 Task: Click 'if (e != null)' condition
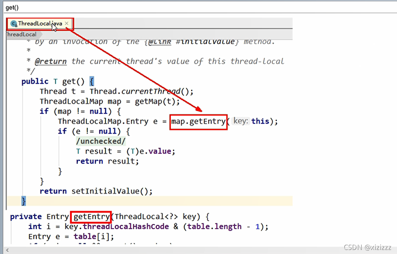pos(89,131)
